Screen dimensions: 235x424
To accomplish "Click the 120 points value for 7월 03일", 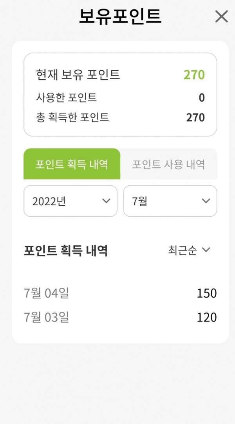I will click(207, 318).
